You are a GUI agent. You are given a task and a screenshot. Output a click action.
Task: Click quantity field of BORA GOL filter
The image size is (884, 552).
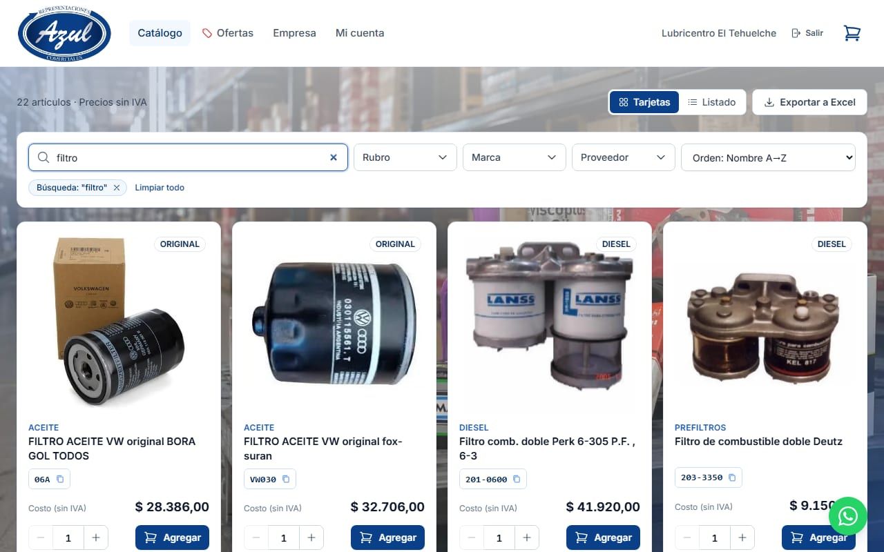[x=68, y=538]
